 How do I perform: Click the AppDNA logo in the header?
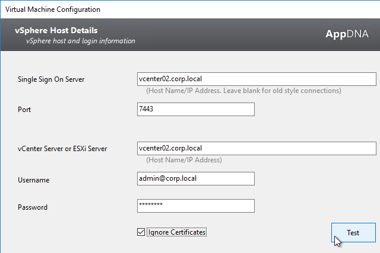point(347,34)
